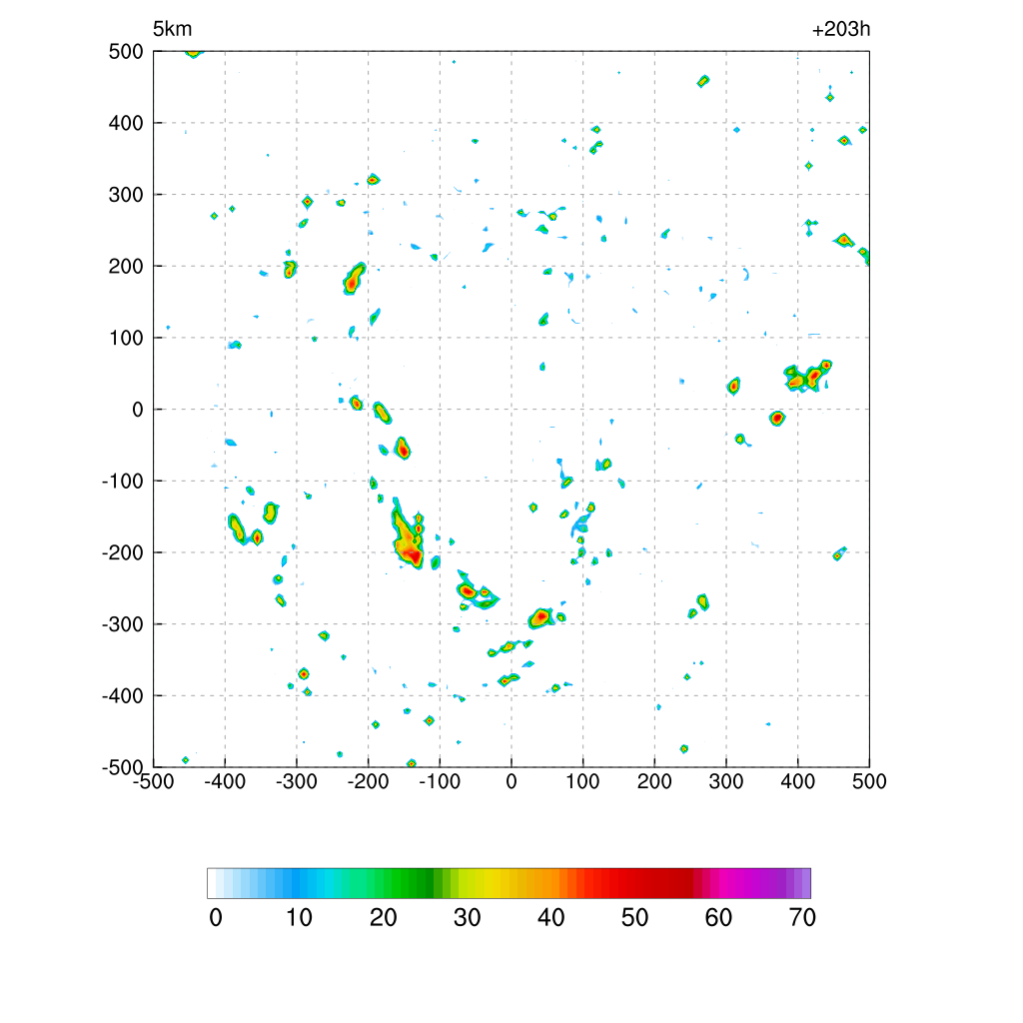Viewport: 1023px width, 1023px height.
Task: Pick the colorbar label 40
Action: tap(551, 918)
